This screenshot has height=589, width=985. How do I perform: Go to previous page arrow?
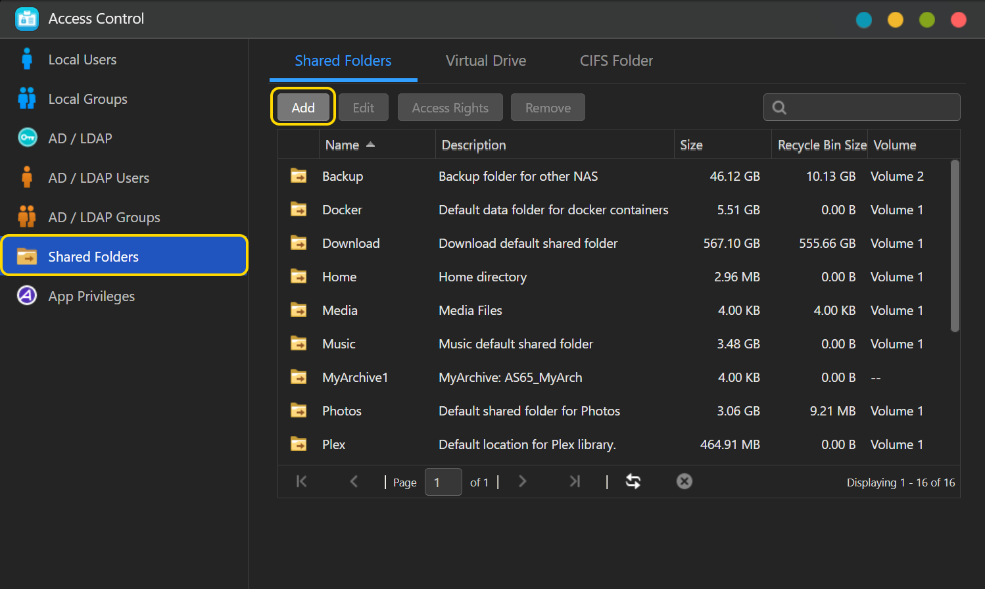[354, 481]
